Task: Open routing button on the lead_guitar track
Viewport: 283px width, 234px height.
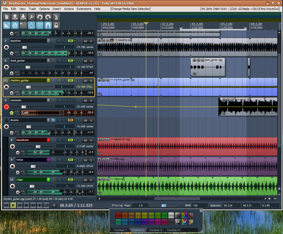Action: tap(59, 61)
